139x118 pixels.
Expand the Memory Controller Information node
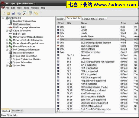tap(7, 40)
